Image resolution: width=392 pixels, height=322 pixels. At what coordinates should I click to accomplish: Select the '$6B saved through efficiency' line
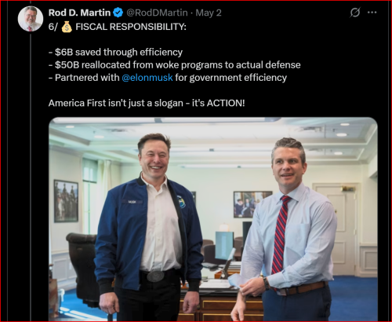(115, 52)
